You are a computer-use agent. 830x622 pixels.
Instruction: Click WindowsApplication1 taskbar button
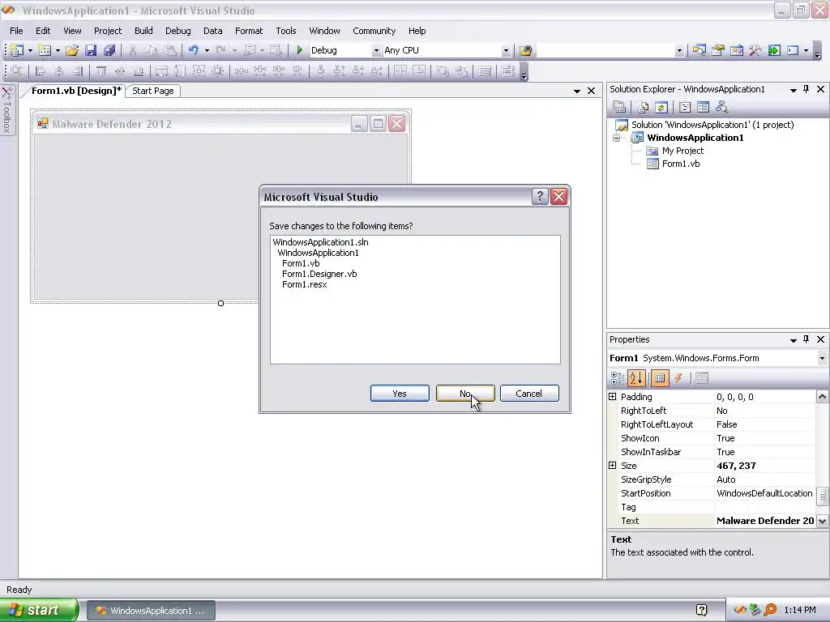[151, 611]
